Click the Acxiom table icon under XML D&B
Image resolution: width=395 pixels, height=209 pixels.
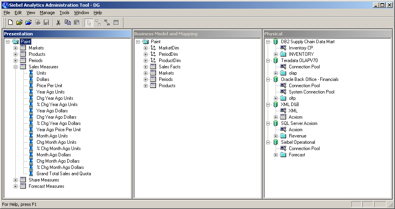pyautogui.click(x=283, y=117)
